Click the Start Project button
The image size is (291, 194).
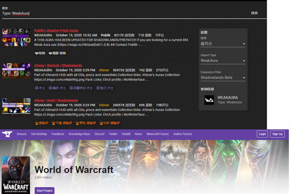pyautogui.click(x=45, y=190)
